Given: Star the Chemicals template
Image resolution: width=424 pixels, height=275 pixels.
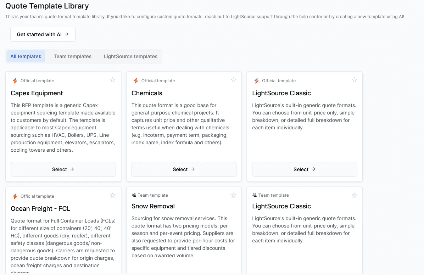Looking at the screenshot, I should tap(233, 80).
